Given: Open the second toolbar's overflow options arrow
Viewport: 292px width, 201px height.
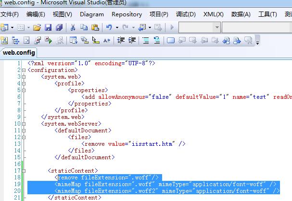Looking at the screenshot, I should tap(257, 43).
